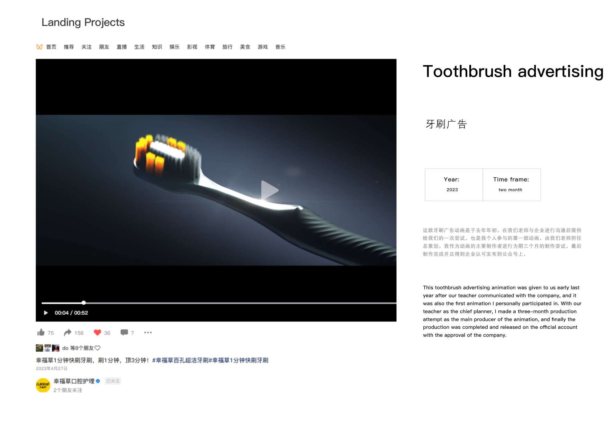
Task: Open the 影视 section
Action: point(192,47)
